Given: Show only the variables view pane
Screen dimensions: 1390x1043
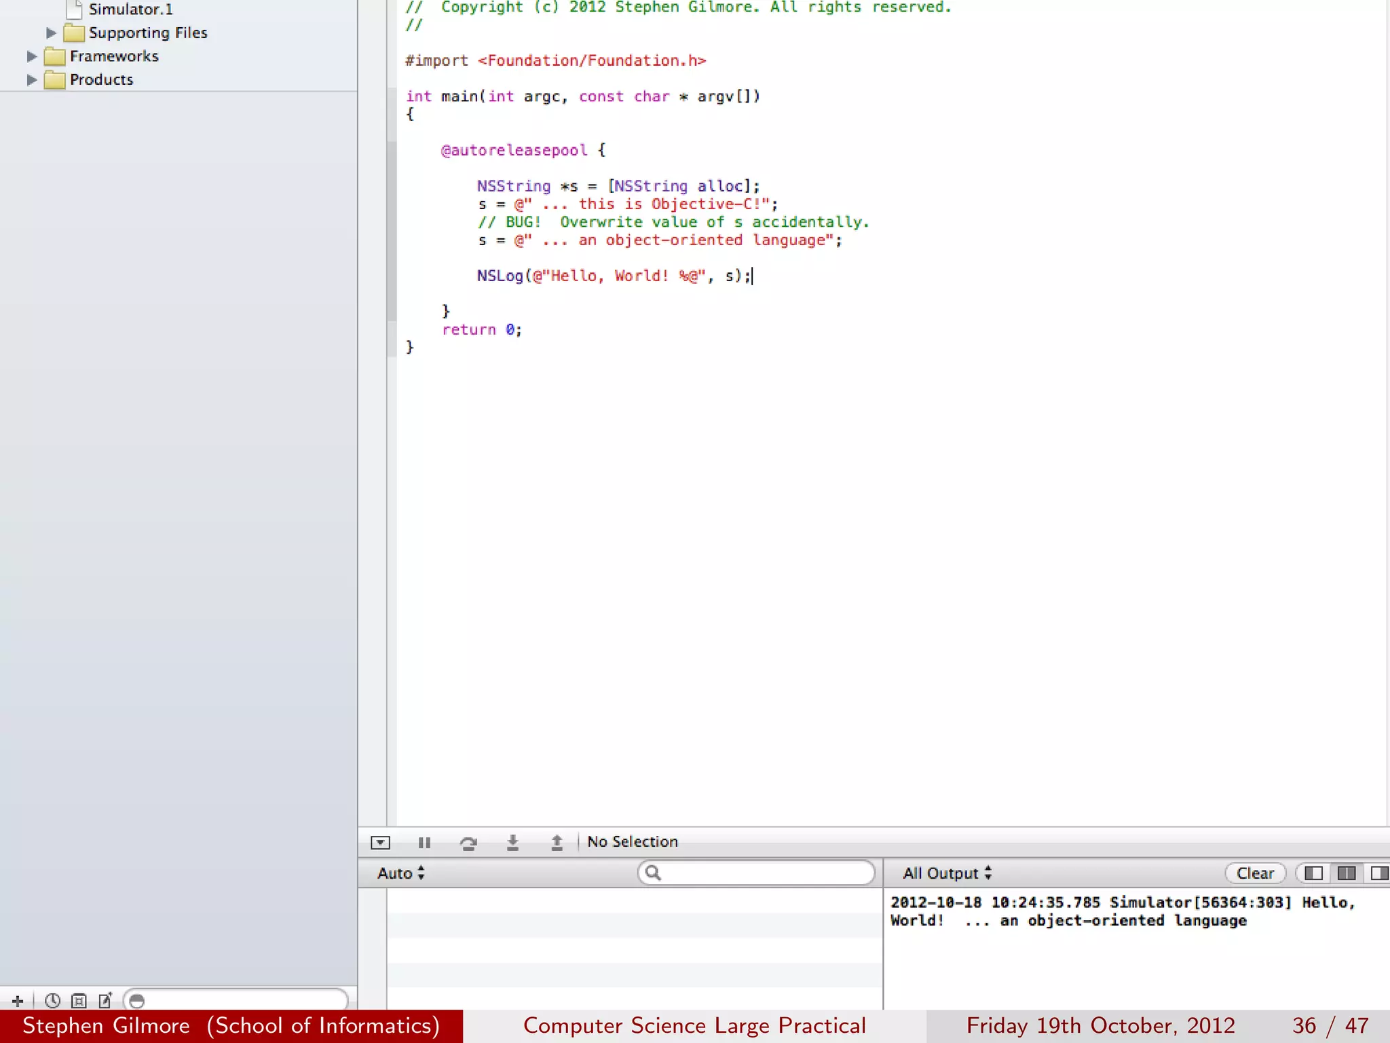Looking at the screenshot, I should pyautogui.click(x=1313, y=873).
